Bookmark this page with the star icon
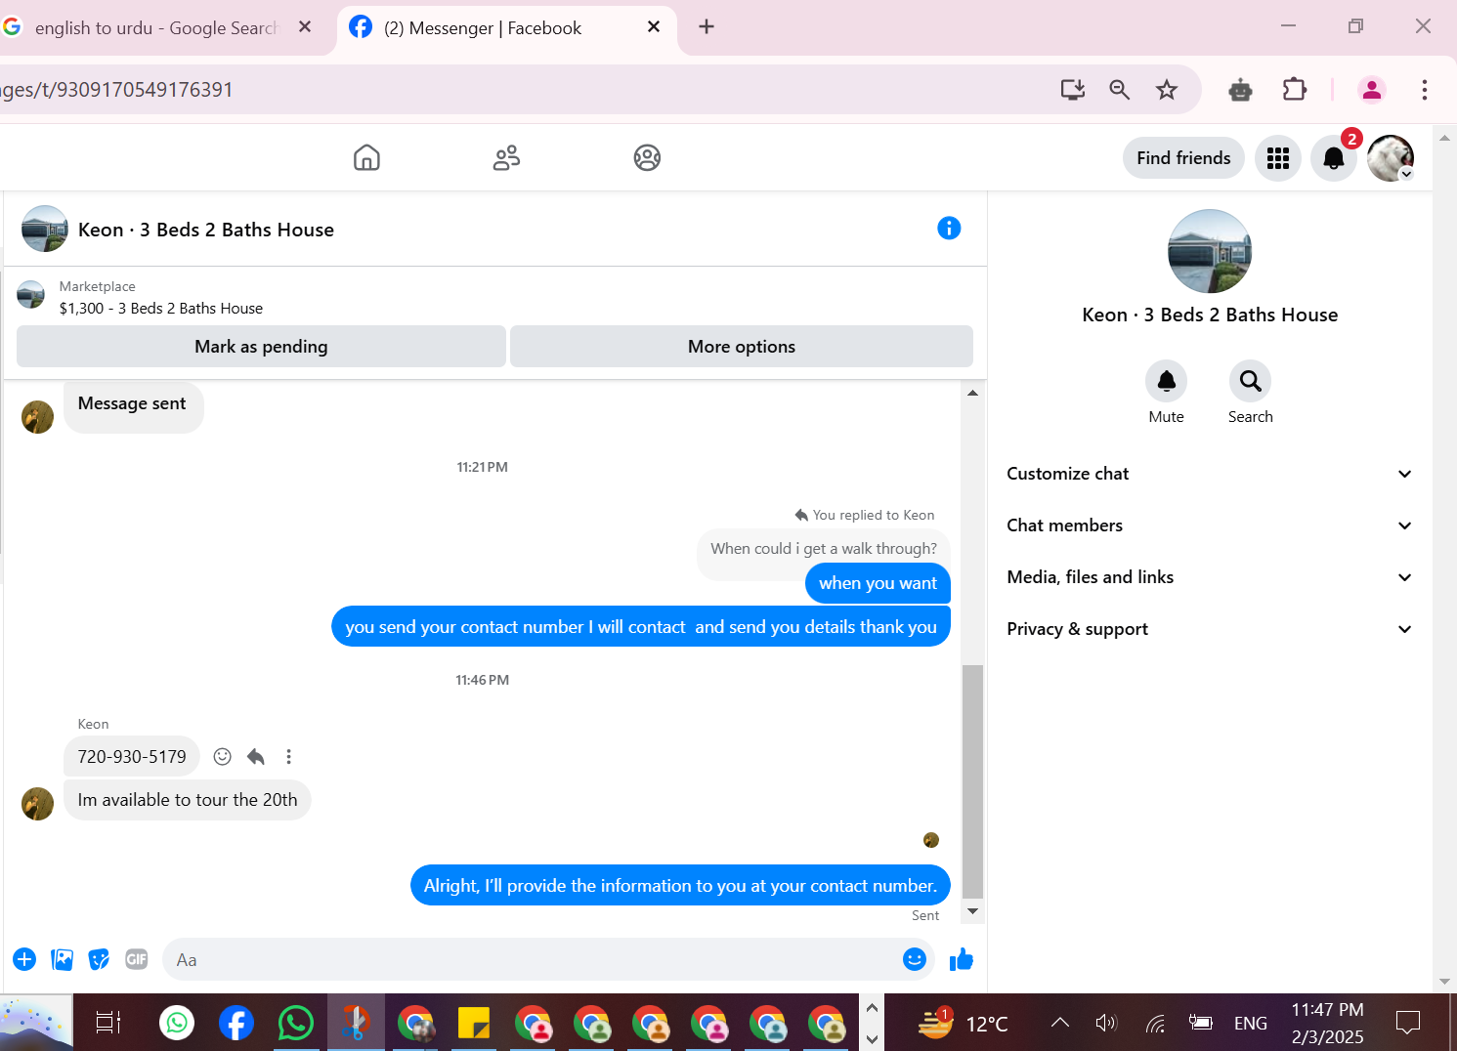Screen dimensions: 1457x1051 [1167, 90]
